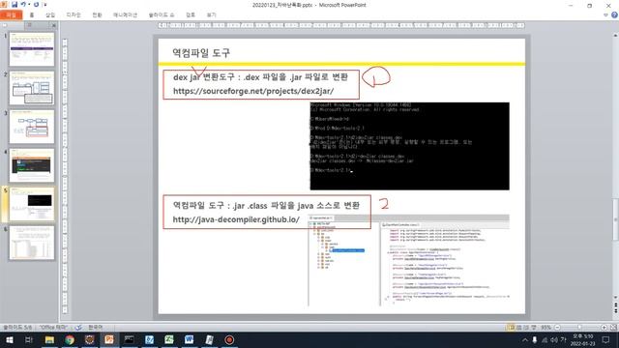This screenshot has height=348, width=619.
Task: Run the spell check status bar icon
Action: (78, 328)
